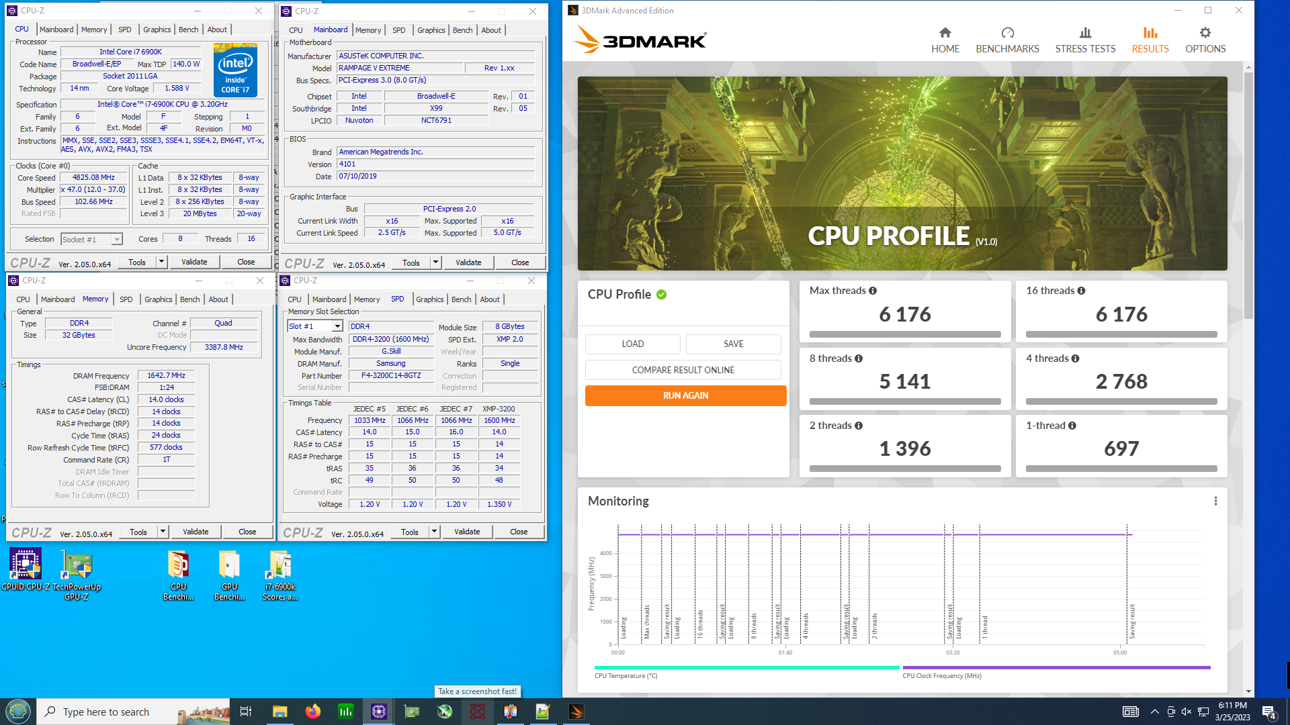The height and width of the screenshot is (725, 1290).
Task: Open Bench tab in Mainboard window
Action: 462,30
